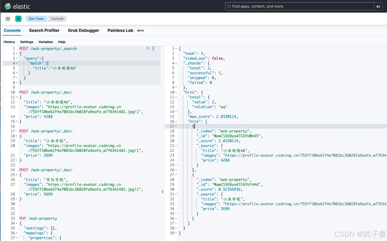
Task: Click the search magnifier icon
Action: tap(229, 6)
